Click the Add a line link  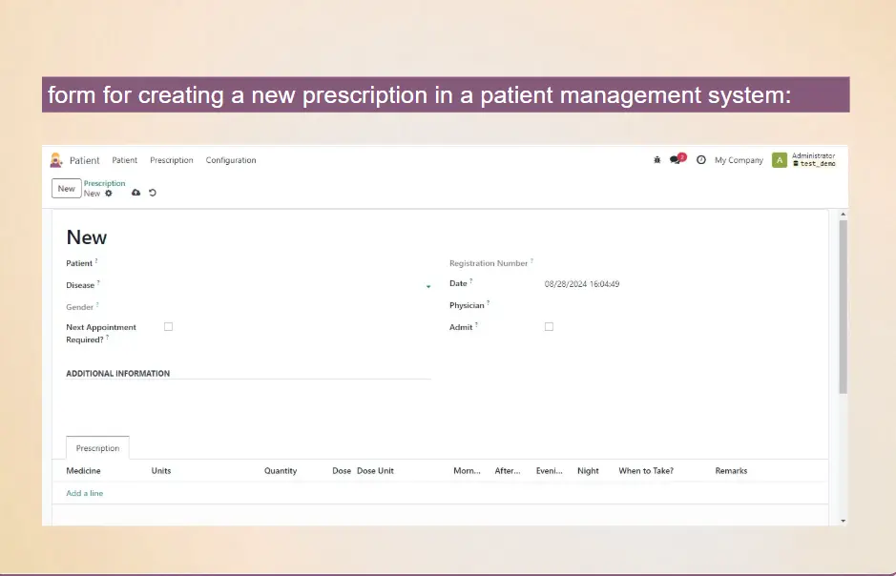click(x=85, y=493)
